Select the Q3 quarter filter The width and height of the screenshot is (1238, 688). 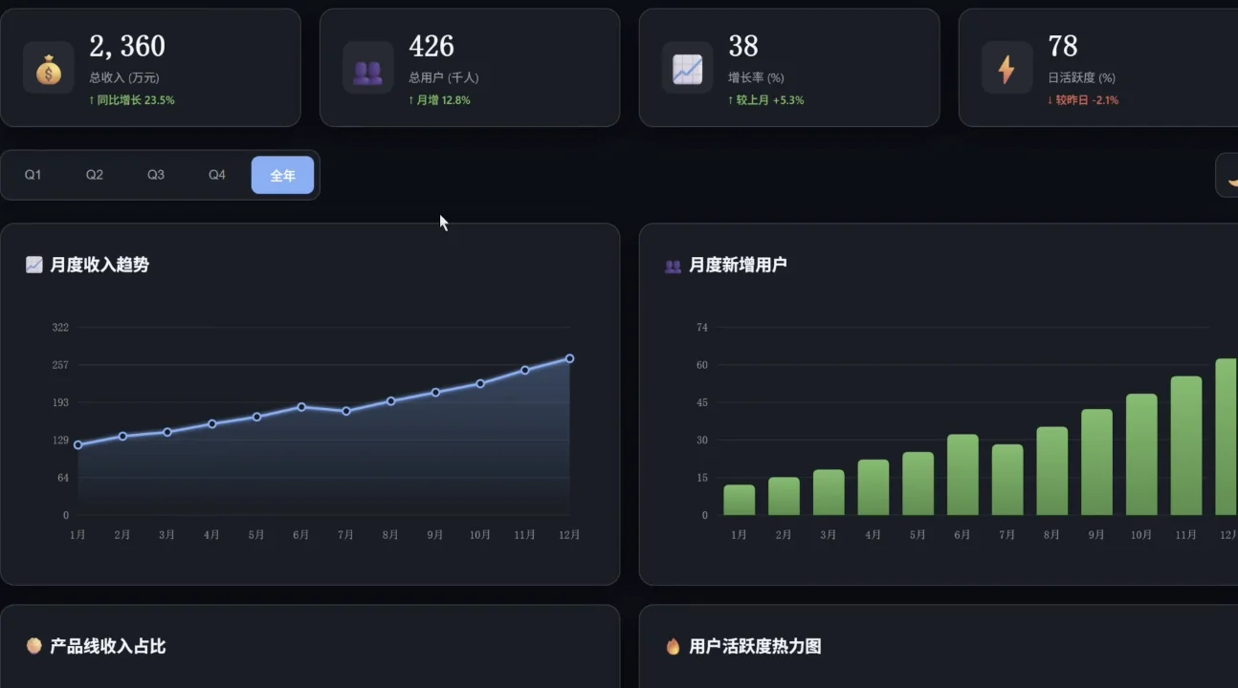pyautogui.click(x=156, y=175)
